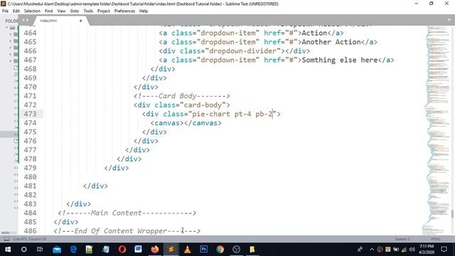Open the taskbar clock showing 7:11 PM

click(427, 250)
